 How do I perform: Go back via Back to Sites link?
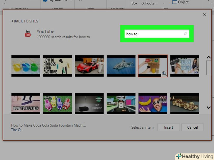coord(25,21)
